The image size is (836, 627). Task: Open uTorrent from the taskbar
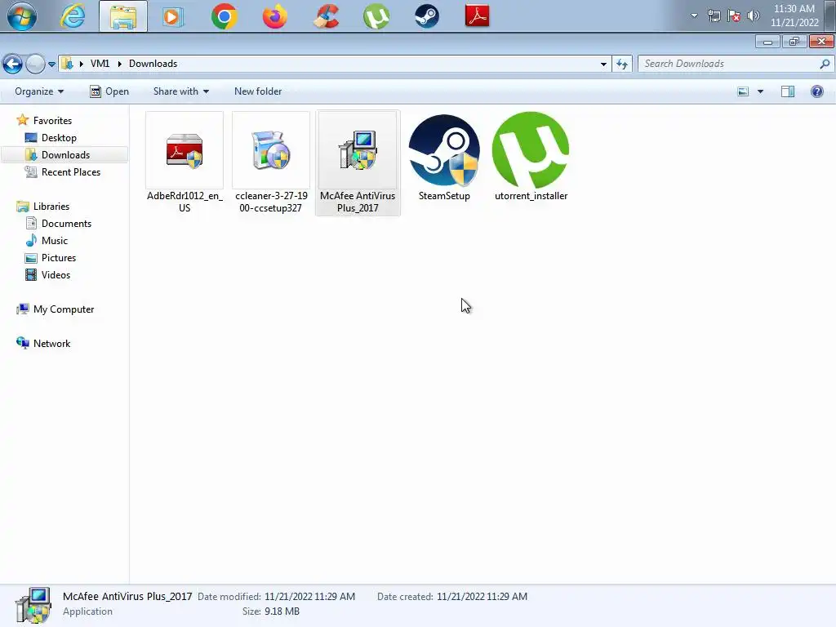point(376,16)
